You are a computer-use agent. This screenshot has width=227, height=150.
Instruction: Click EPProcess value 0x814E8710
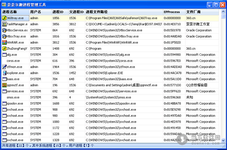[x=172, y=24]
